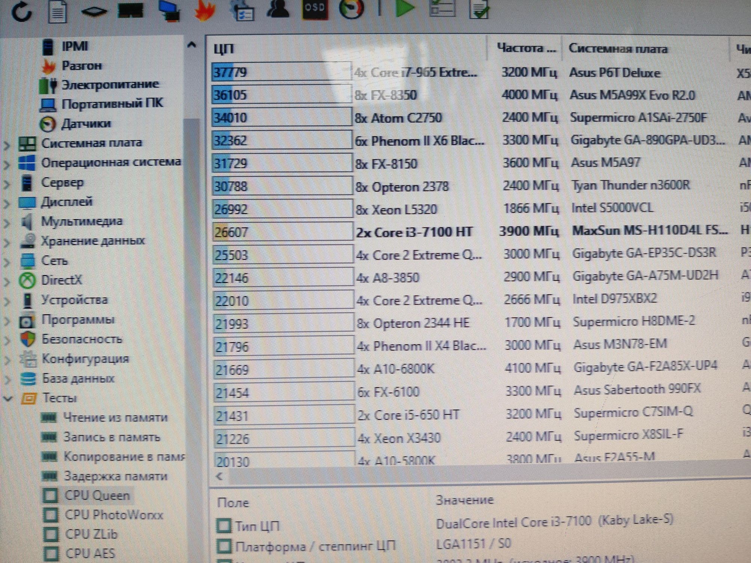Open Датчики sensor page
This screenshot has height=563, width=751.
tap(86, 123)
